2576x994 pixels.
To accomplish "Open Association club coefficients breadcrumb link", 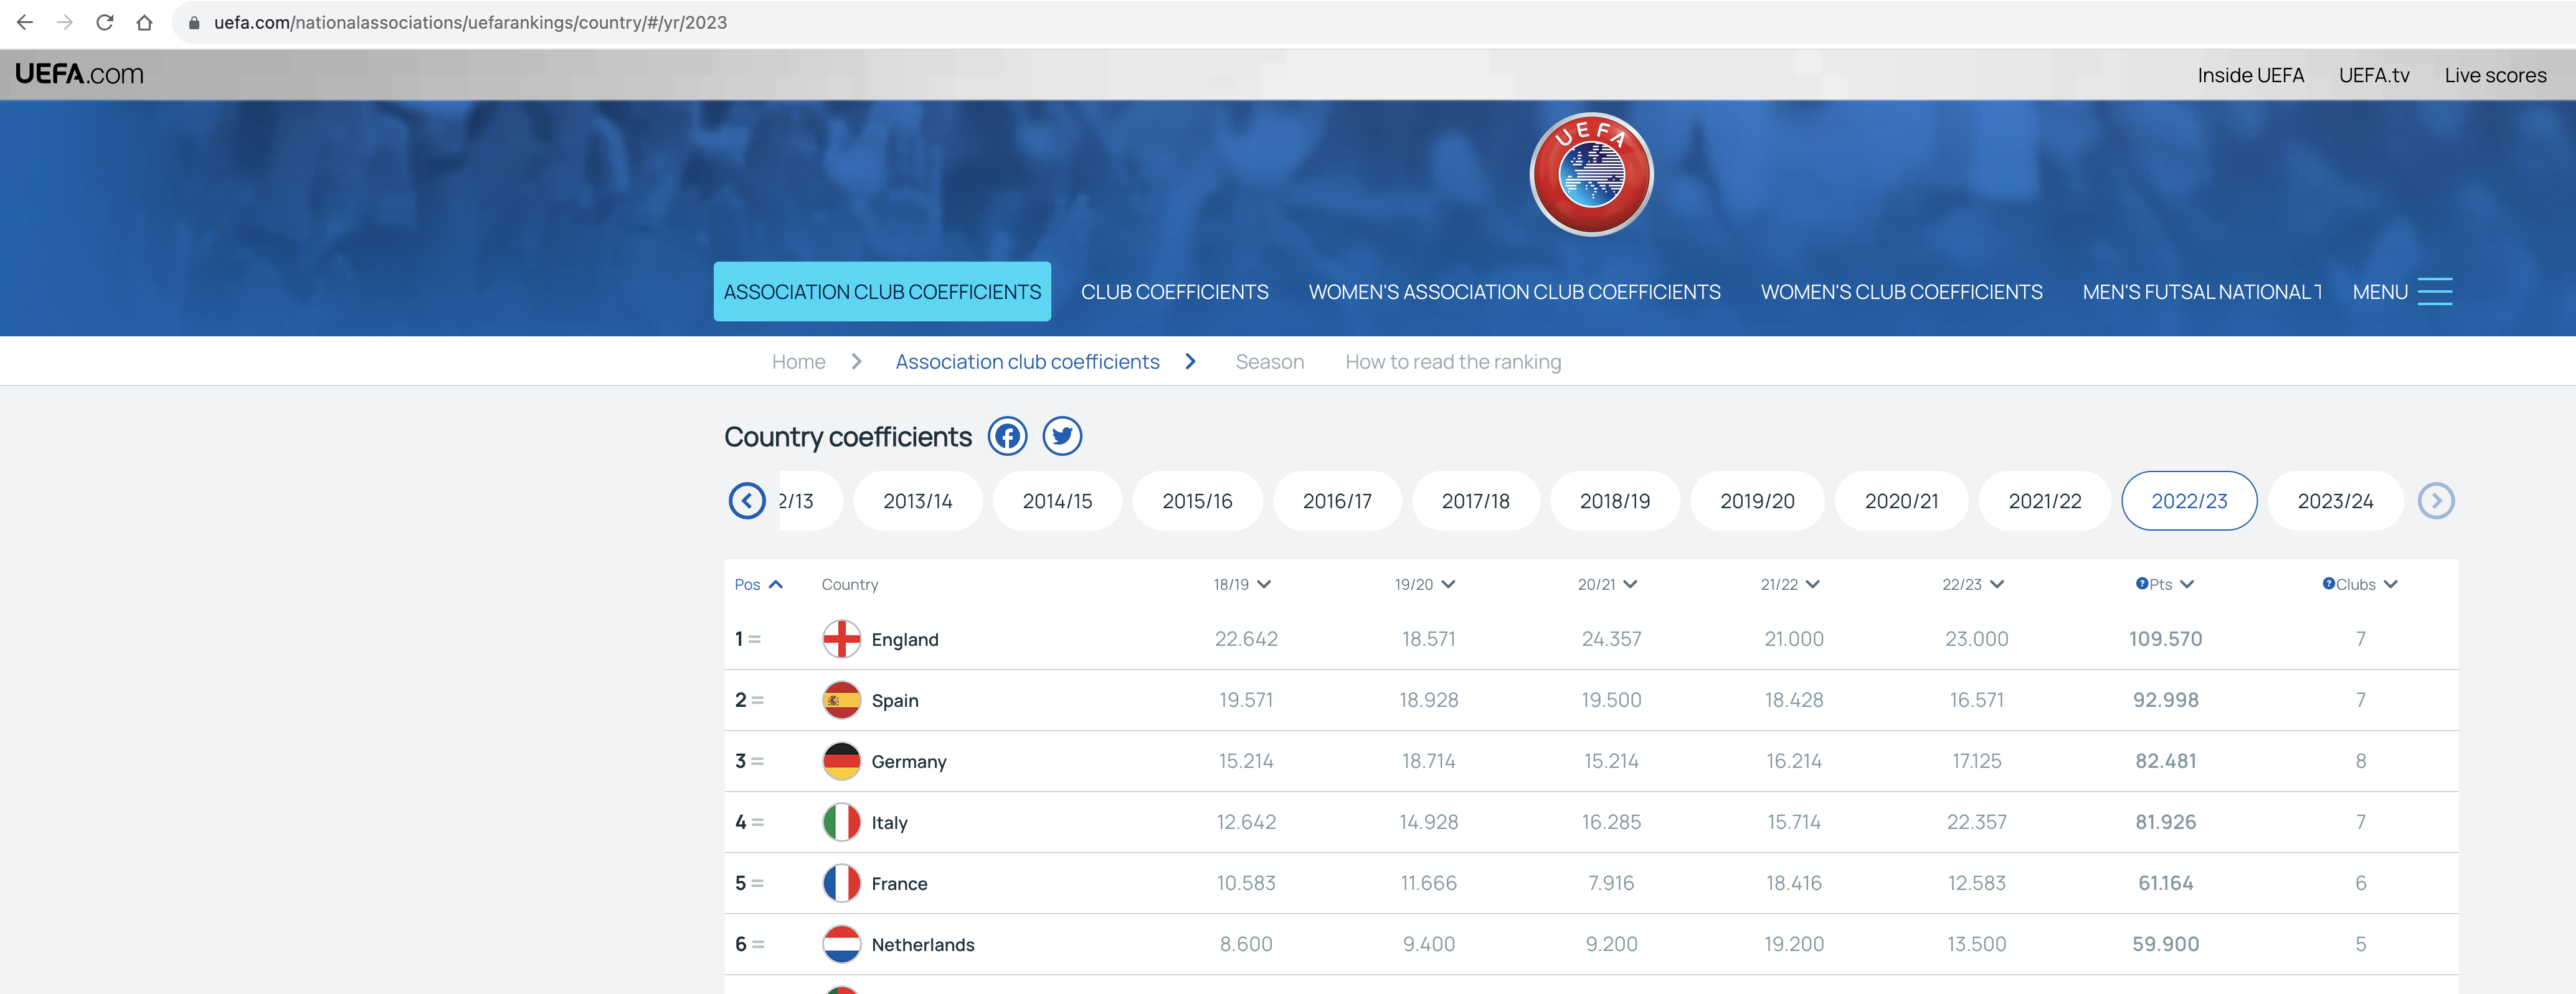I will 1027,362.
